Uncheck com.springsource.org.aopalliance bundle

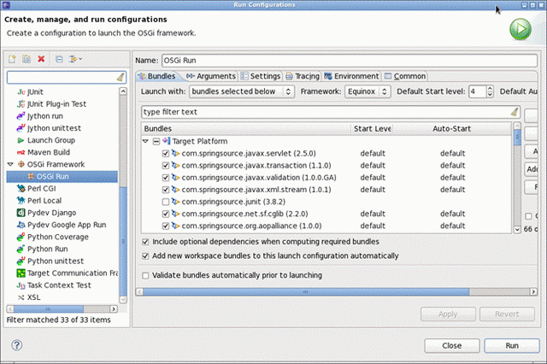pyautogui.click(x=166, y=226)
